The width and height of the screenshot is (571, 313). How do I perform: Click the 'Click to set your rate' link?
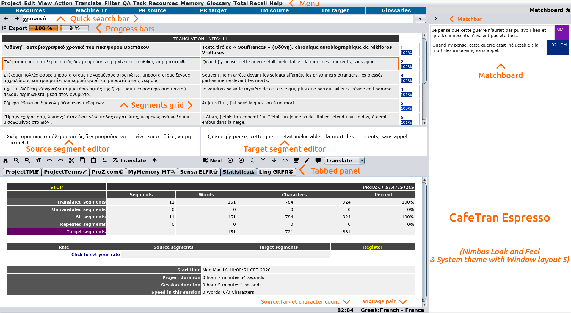tap(95, 255)
